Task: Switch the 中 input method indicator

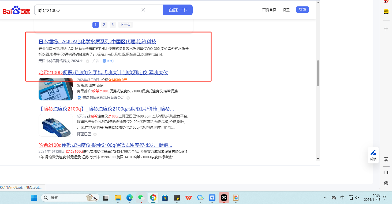Action: click(x=342, y=198)
